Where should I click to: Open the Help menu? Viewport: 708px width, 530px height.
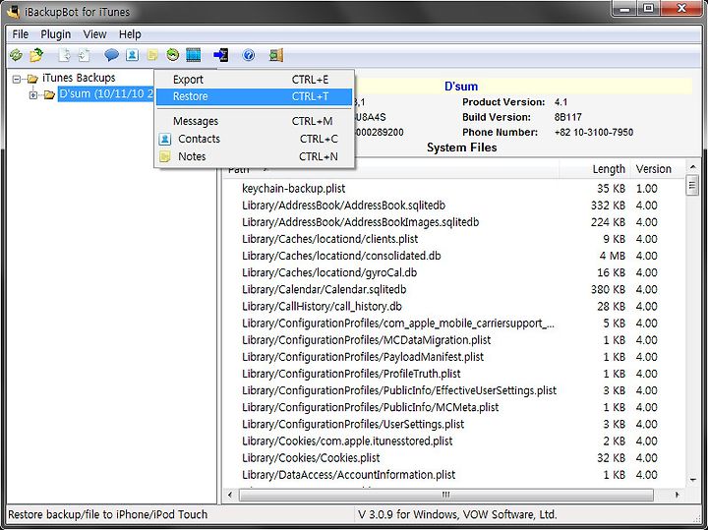[x=130, y=34]
